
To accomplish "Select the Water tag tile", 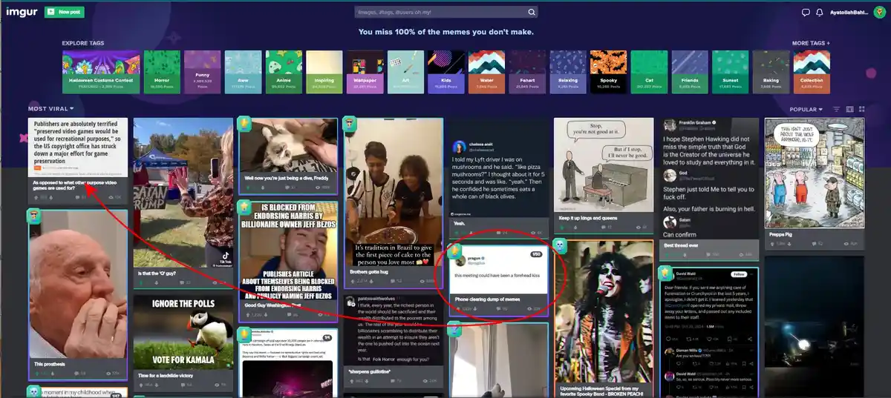I will pyautogui.click(x=486, y=72).
